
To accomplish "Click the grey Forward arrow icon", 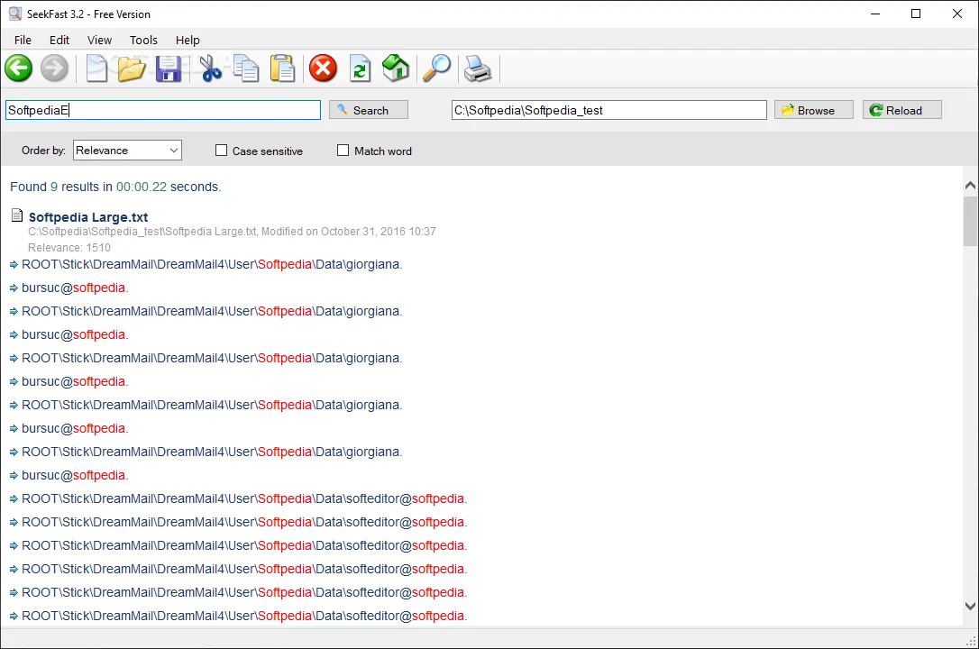I will [55, 68].
